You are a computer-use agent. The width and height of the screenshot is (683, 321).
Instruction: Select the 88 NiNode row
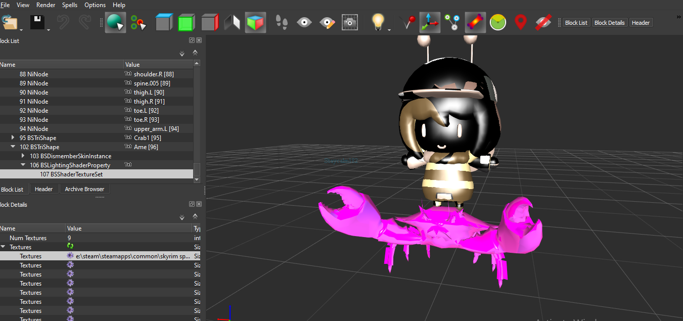(96, 74)
